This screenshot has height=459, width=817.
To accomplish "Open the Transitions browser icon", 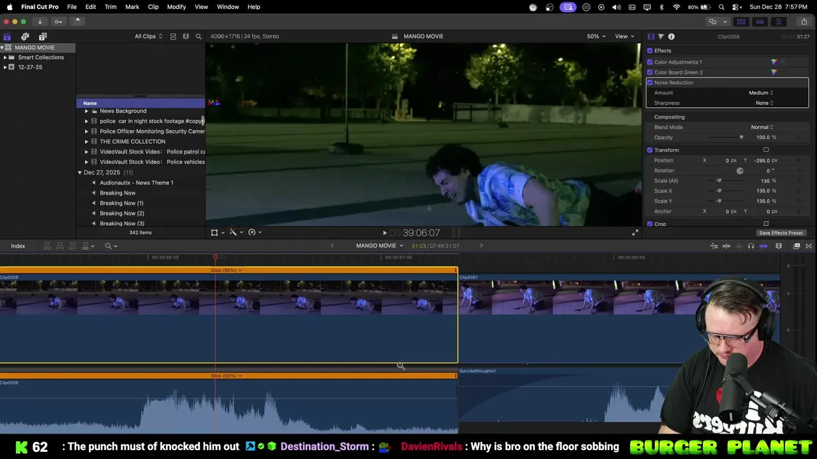I will 809,246.
